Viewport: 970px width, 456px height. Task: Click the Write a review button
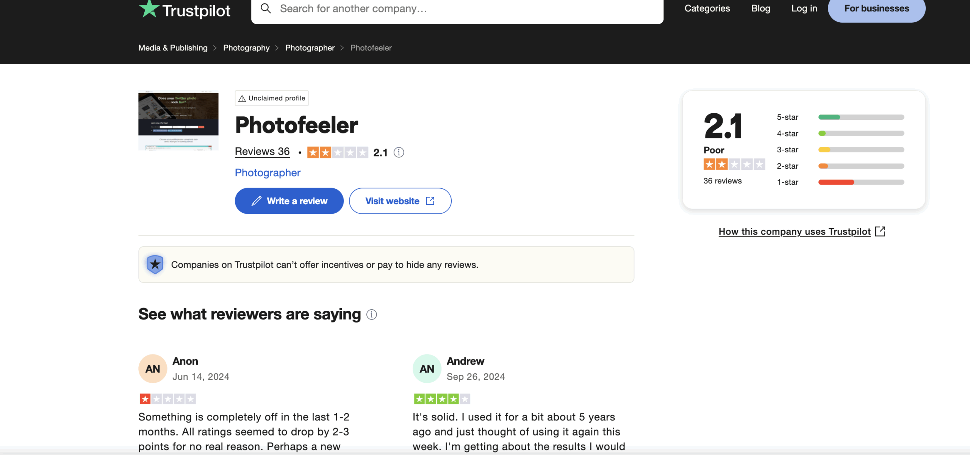click(x=289, y=201)
